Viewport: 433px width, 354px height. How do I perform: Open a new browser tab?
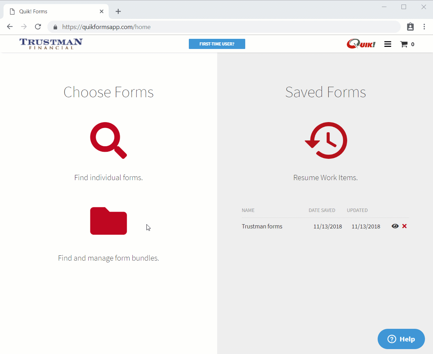pos(118,12)
